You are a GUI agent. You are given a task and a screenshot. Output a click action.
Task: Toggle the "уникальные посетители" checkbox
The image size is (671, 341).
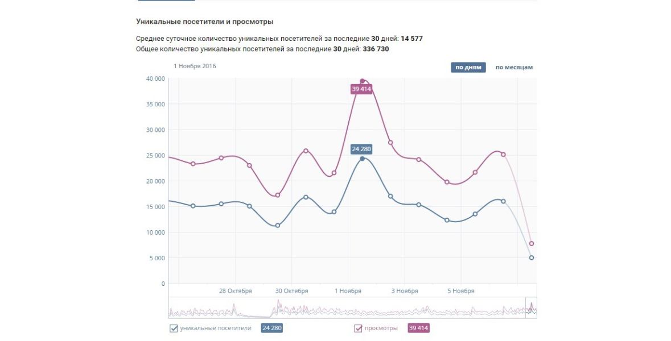coord(174,328)
